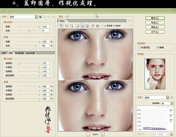Switch to vertical split preview view
Screen dimensions: 176x137
(x=87, y=26)
